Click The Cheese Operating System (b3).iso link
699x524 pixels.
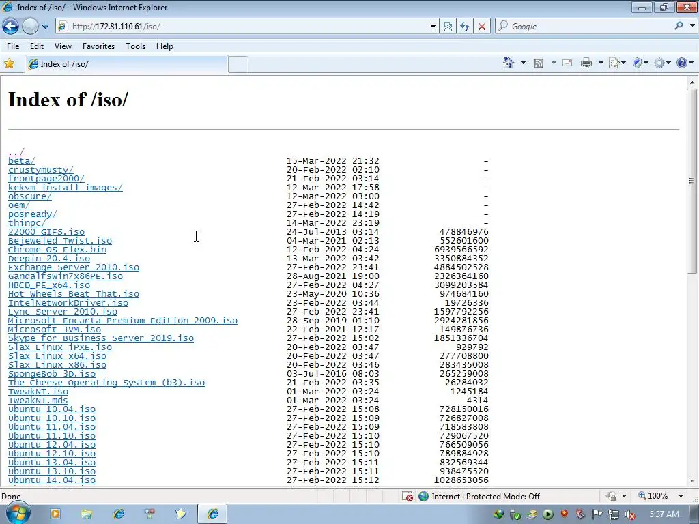point(106,383)
